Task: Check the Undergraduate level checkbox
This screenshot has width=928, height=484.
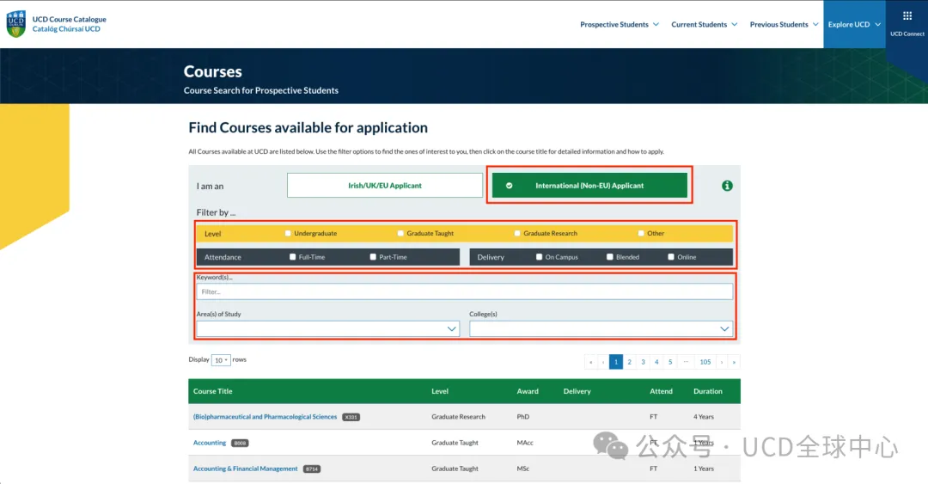Action: click(x=288, y=233)
